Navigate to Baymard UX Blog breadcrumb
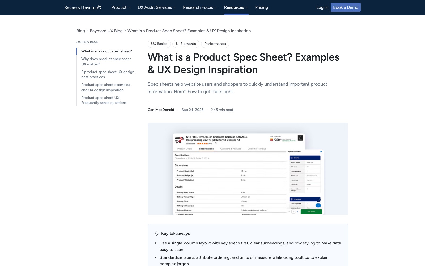This screenshot has height=266, width=425. pos(106,31)
